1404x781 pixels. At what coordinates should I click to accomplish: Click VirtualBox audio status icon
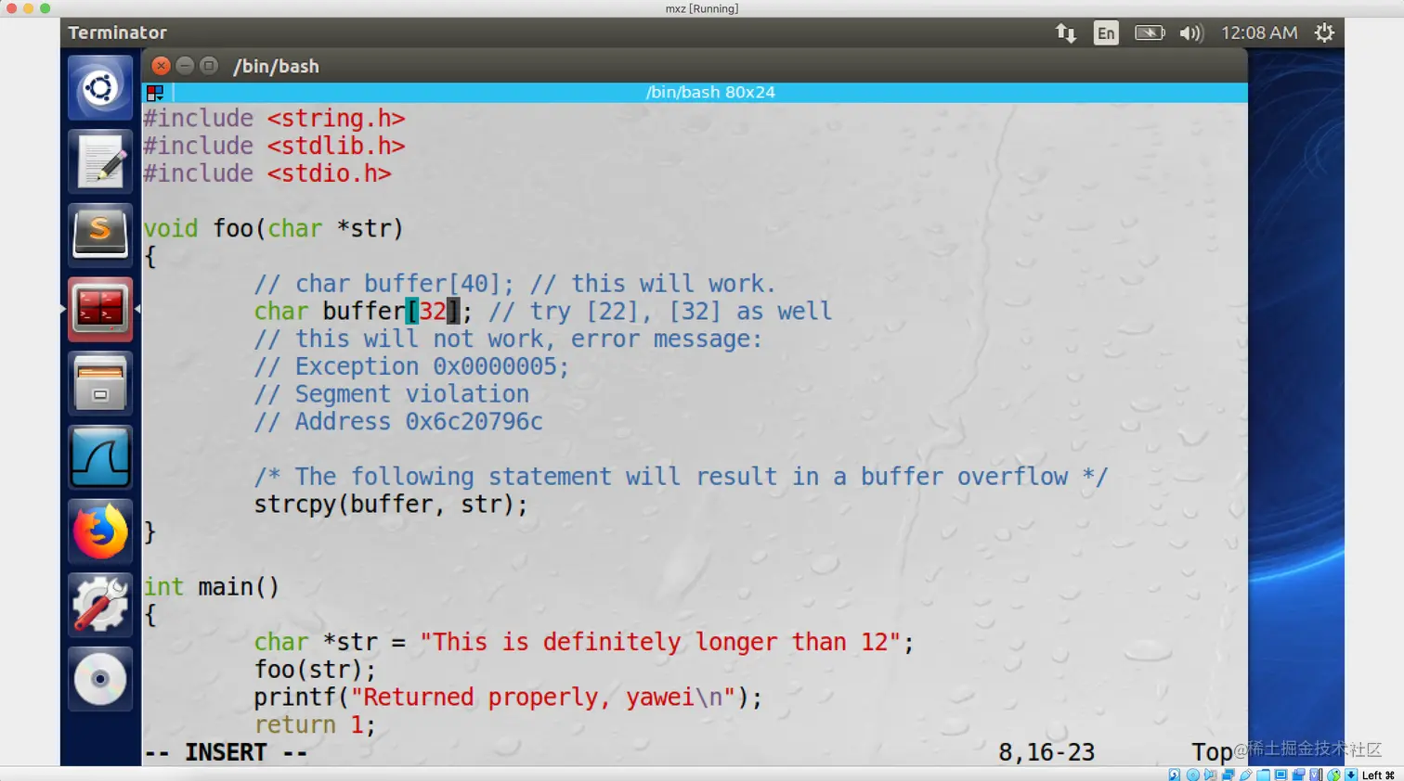[1211, 775]
